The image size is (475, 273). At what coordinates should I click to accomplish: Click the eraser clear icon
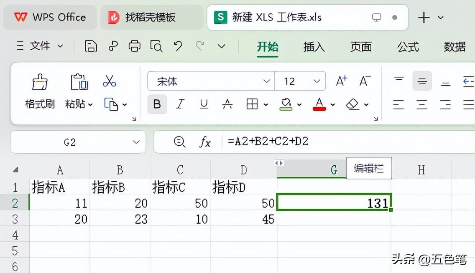352,104
